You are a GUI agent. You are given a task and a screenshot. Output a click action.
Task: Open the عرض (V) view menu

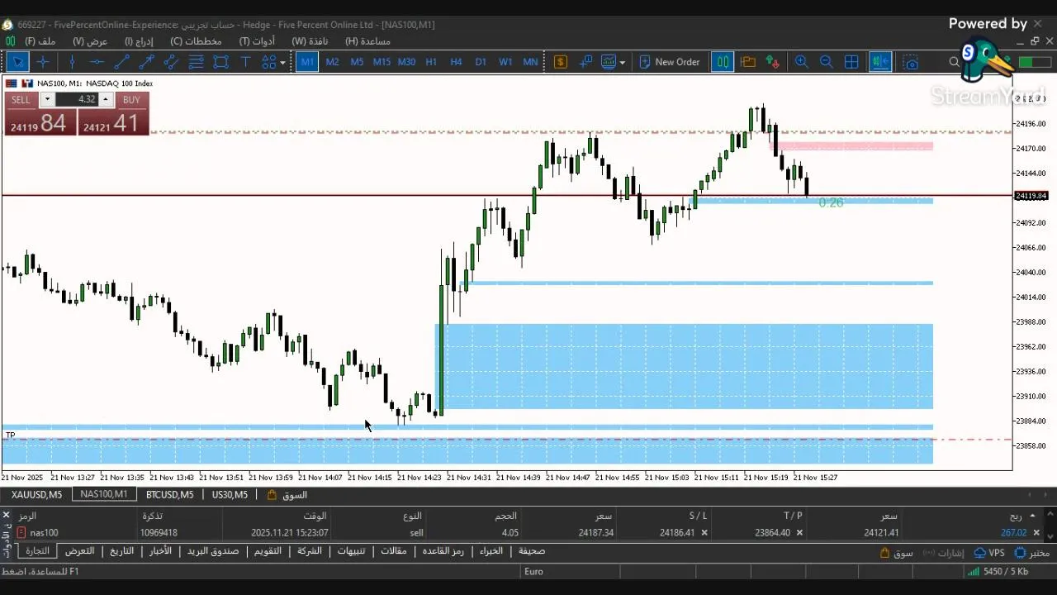click(90, 40)
